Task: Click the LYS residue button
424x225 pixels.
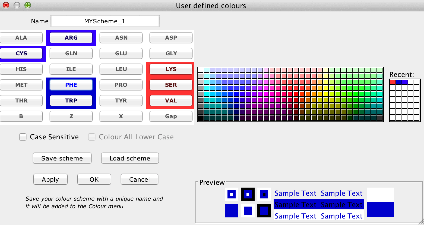Action: coord(171,69)
